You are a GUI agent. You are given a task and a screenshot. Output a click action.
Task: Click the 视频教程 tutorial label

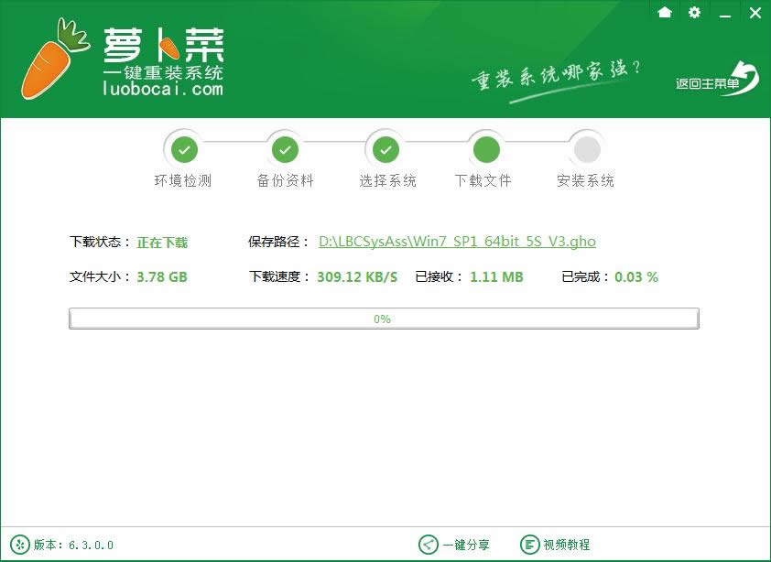point(568,544)
